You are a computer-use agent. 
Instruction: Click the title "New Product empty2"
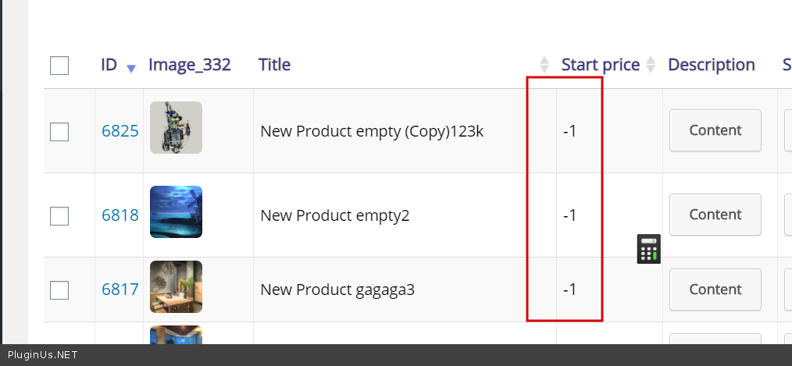[334, 215]
